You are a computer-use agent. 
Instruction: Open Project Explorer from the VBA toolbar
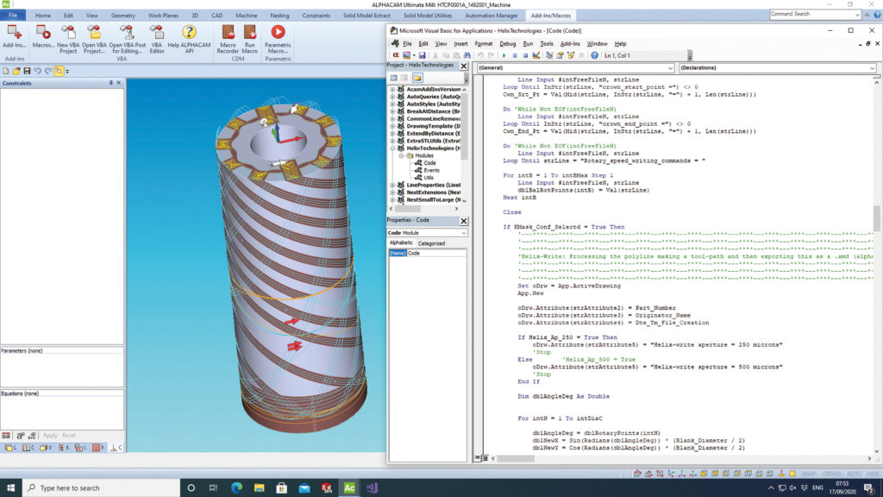point(549,55)
